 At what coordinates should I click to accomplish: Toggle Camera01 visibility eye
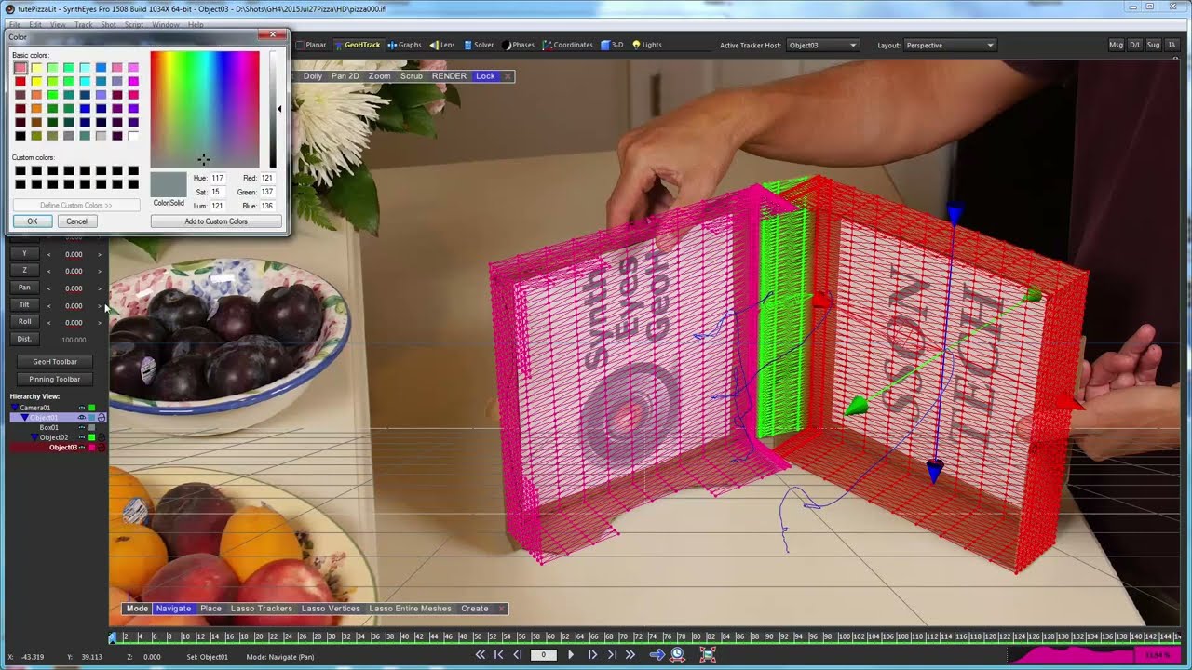(82, 408)
